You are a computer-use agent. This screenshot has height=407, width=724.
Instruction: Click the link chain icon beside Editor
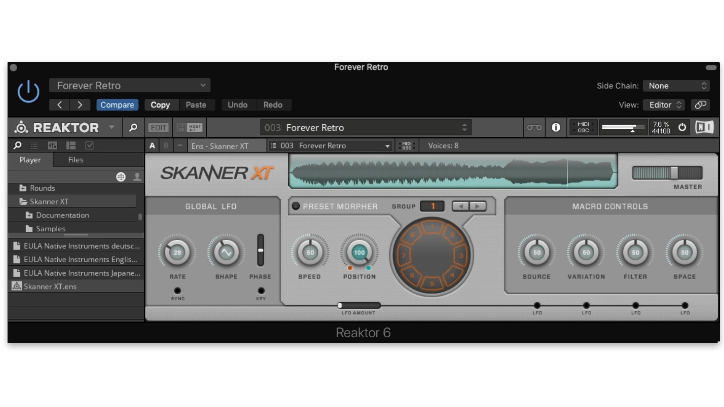700,105
